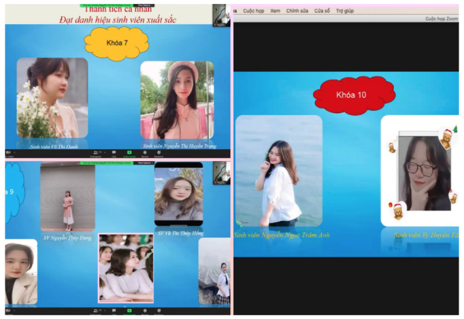Open the Xem menu
Viewport: 464px width, 319px height.
[x=275, y=11]
